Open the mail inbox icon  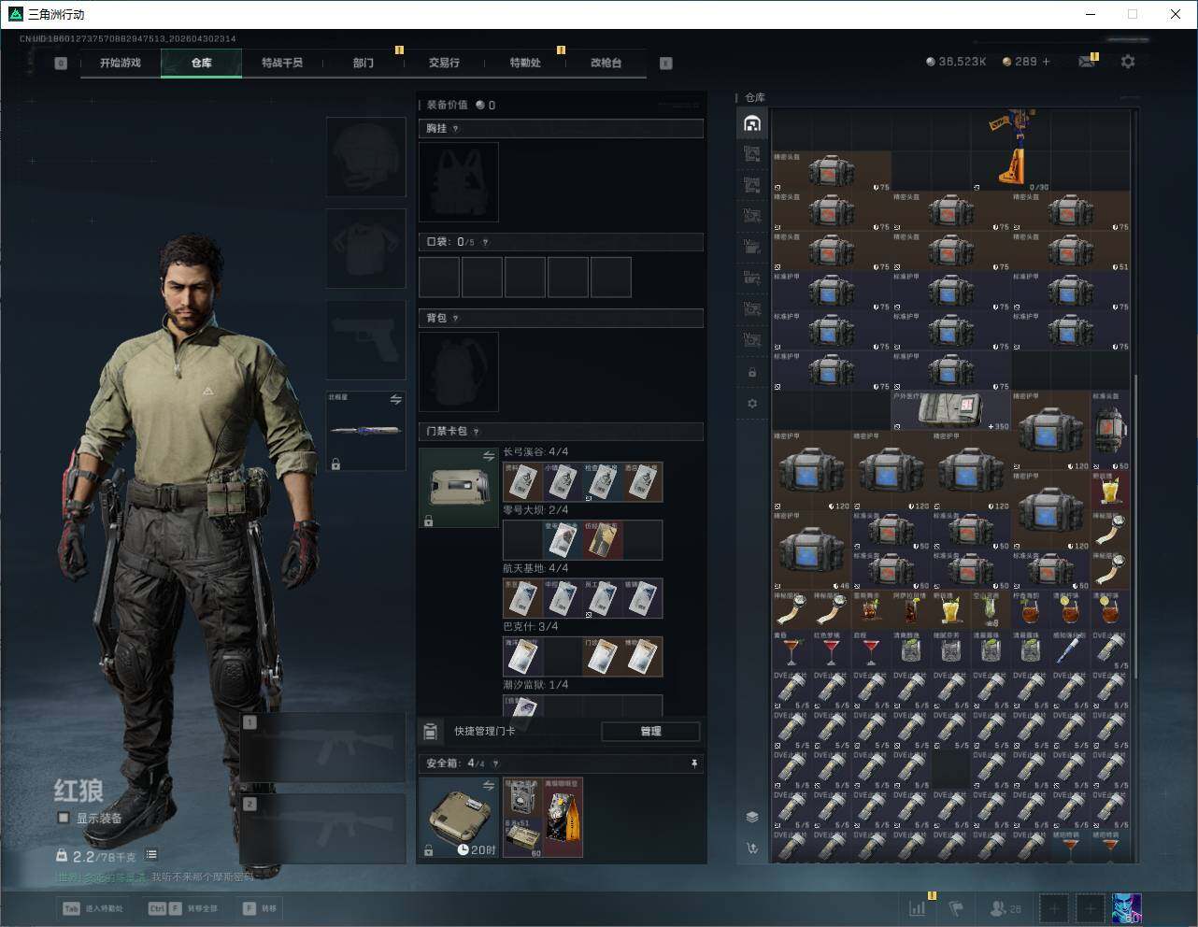point(1087,62)
